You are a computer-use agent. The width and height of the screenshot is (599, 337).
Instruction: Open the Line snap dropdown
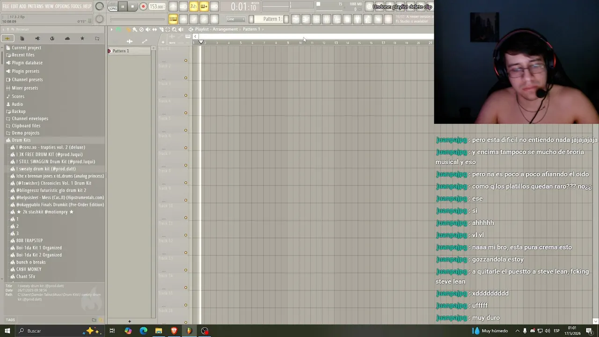tap(235, 19)
